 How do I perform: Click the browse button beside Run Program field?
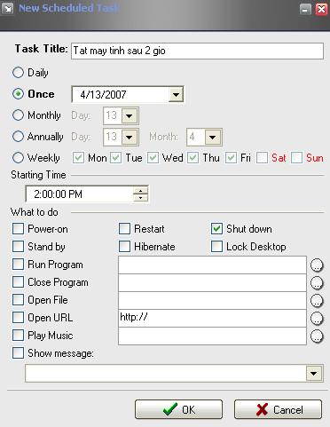click(317, 265)
